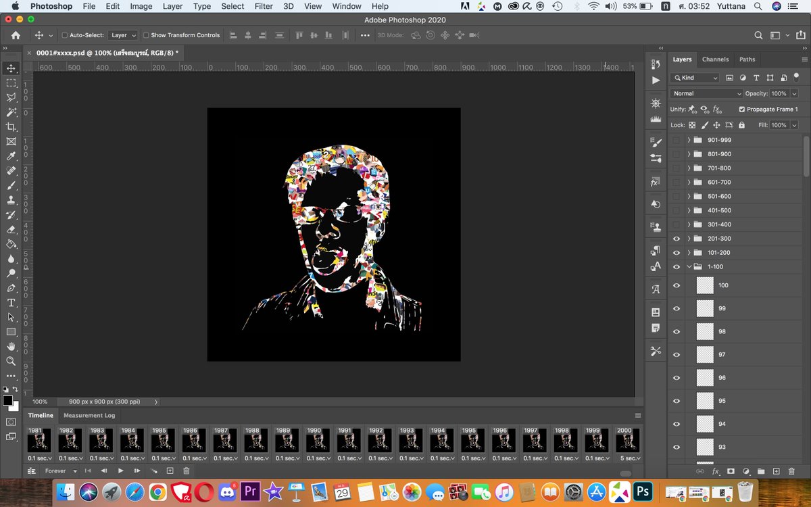811x507 pixels.
Task: Select the Eyedropper tool
Action: click(11, 156)
